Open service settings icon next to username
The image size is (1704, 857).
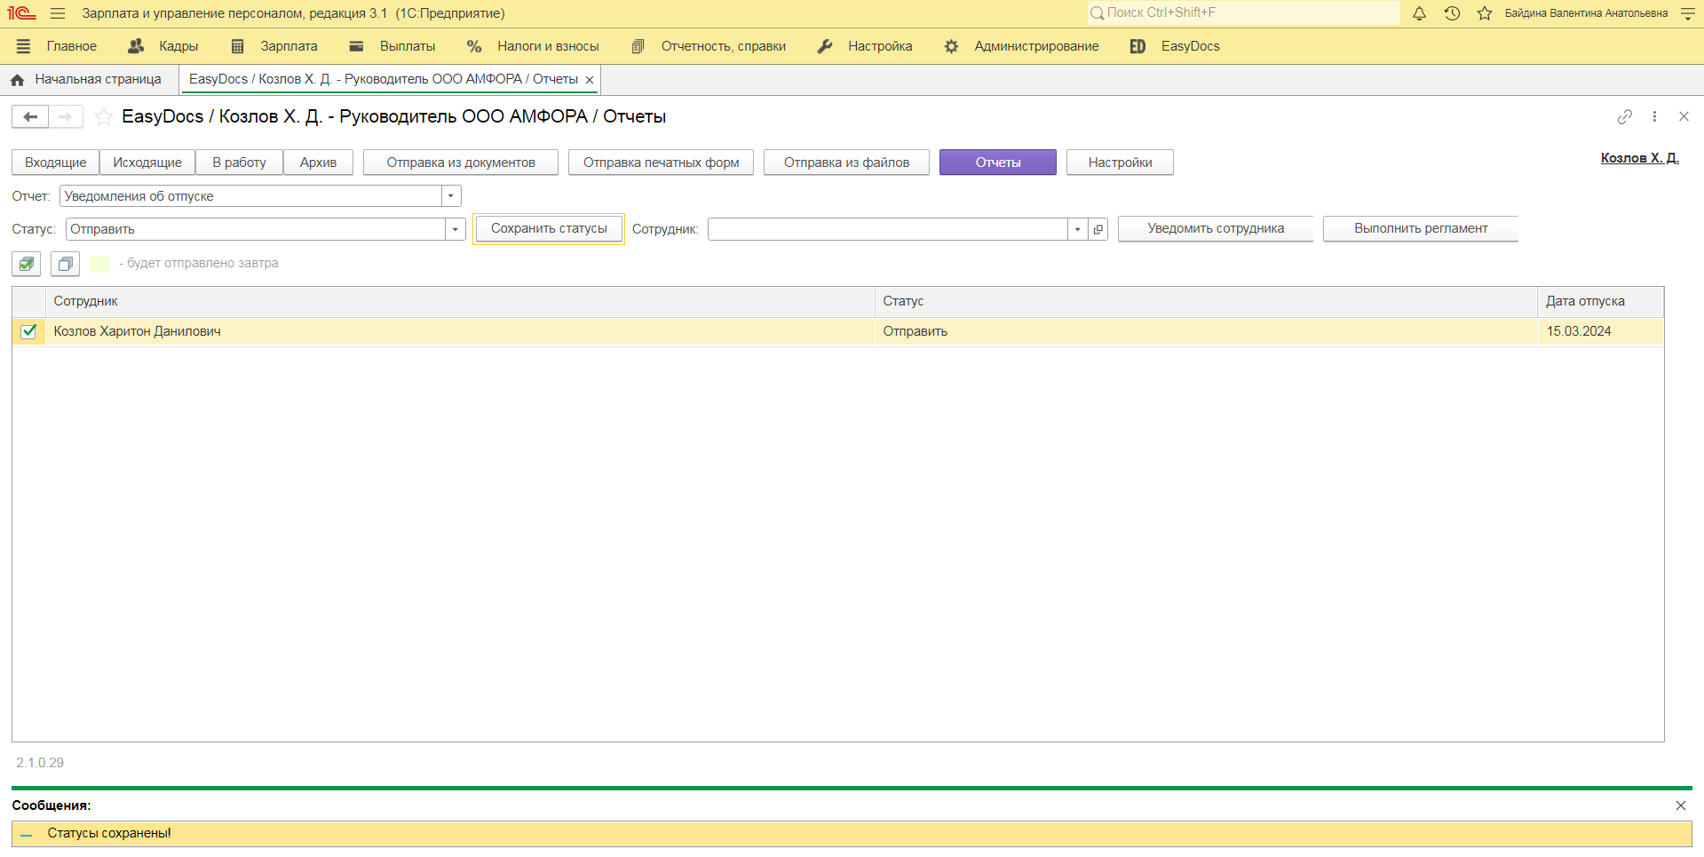tap(1688, 13)
